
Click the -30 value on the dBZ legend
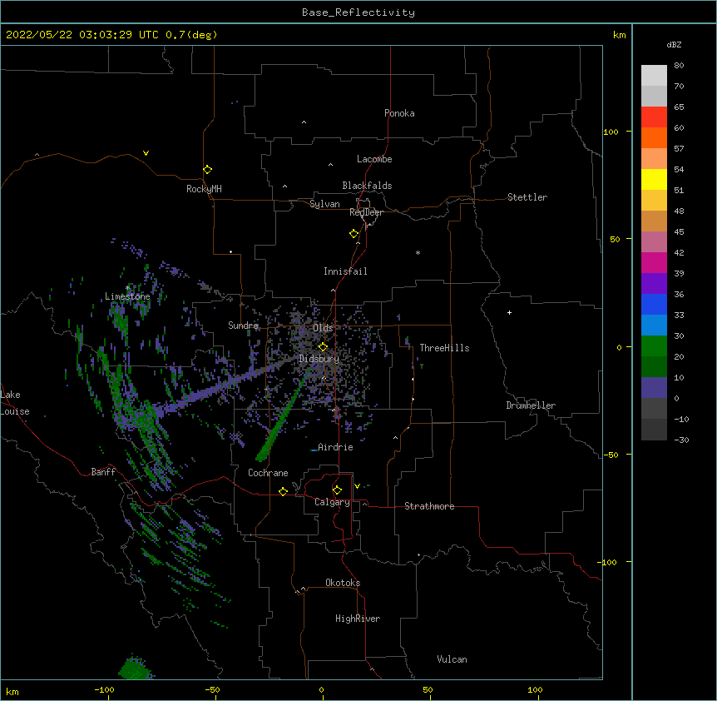681,440
